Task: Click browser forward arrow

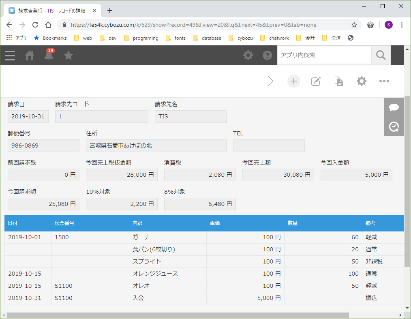Action: point(22,25)
